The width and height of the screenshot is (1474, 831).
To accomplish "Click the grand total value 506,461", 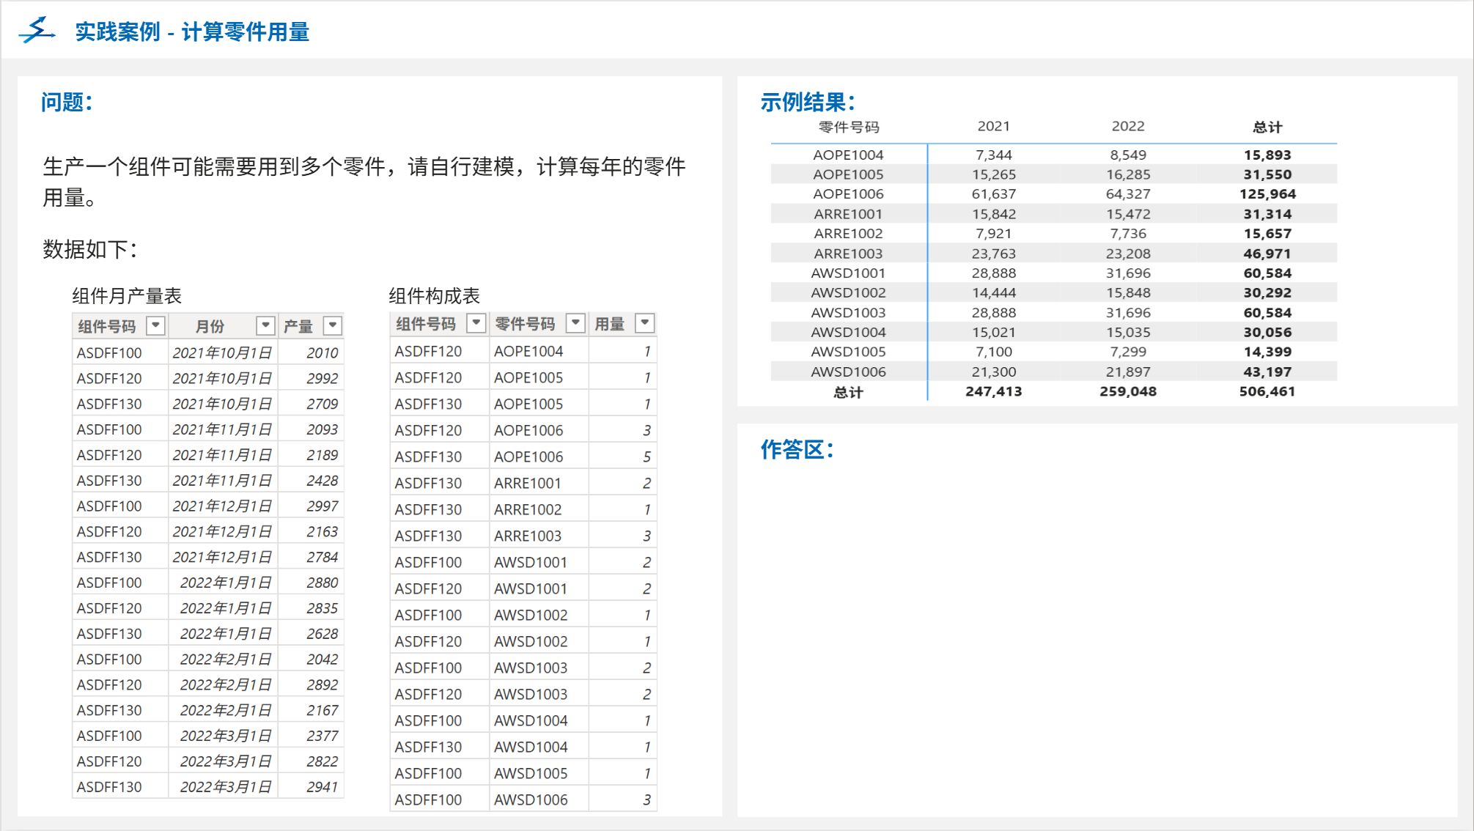I will click(1267, 391).
